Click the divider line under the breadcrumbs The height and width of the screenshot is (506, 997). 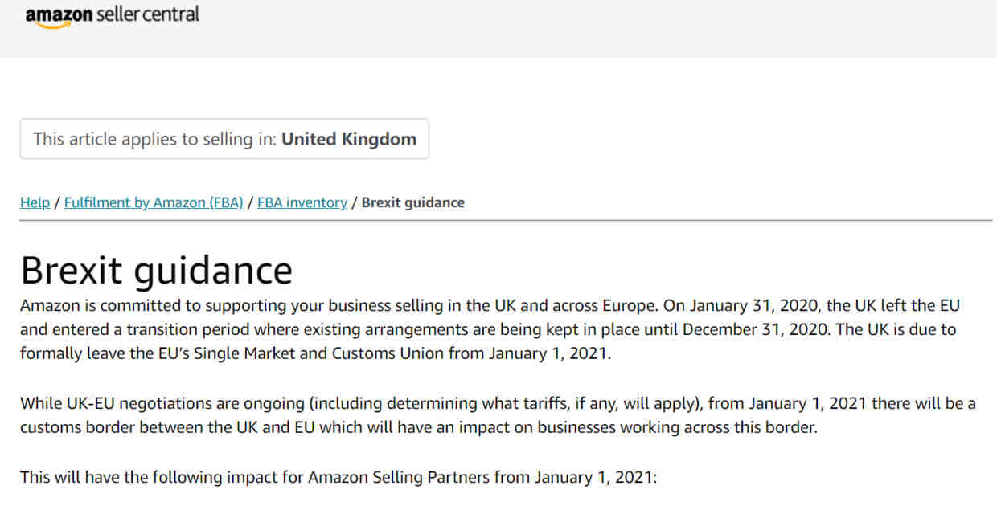[507, 220]
